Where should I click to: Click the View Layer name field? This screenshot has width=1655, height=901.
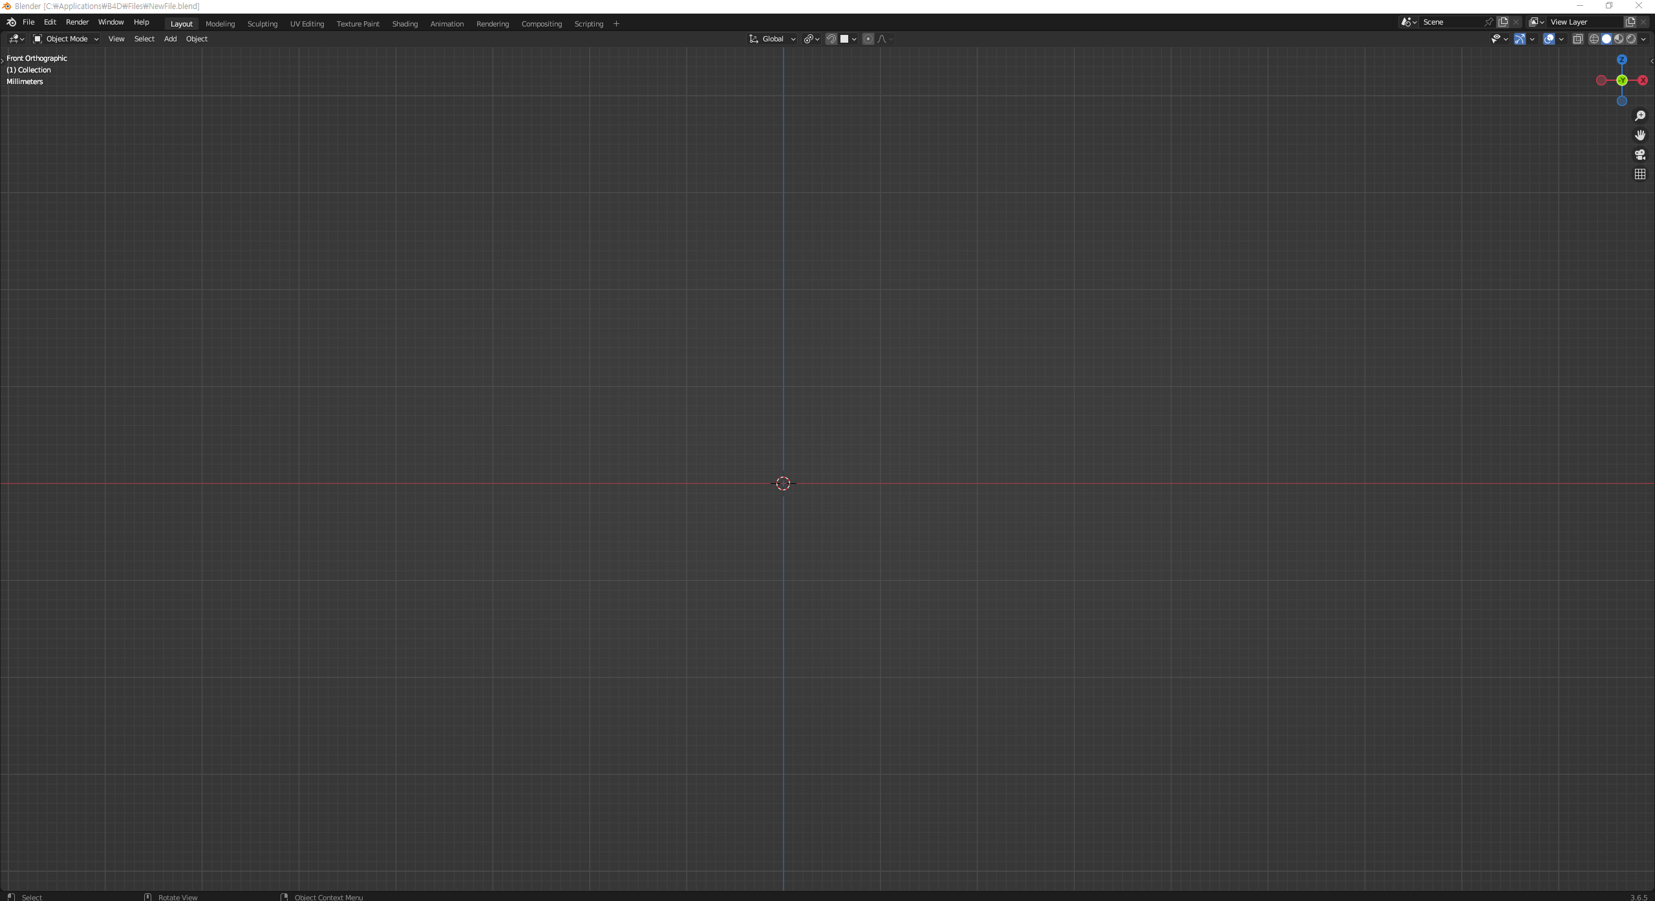tap(1585, 22)
